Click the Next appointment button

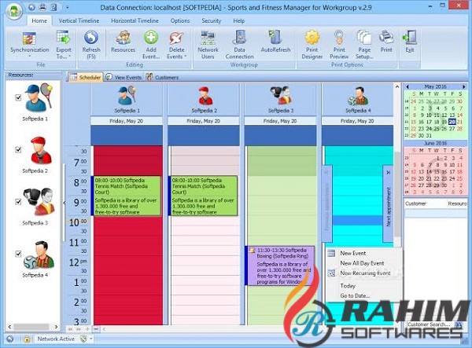(x=388, y=203)
